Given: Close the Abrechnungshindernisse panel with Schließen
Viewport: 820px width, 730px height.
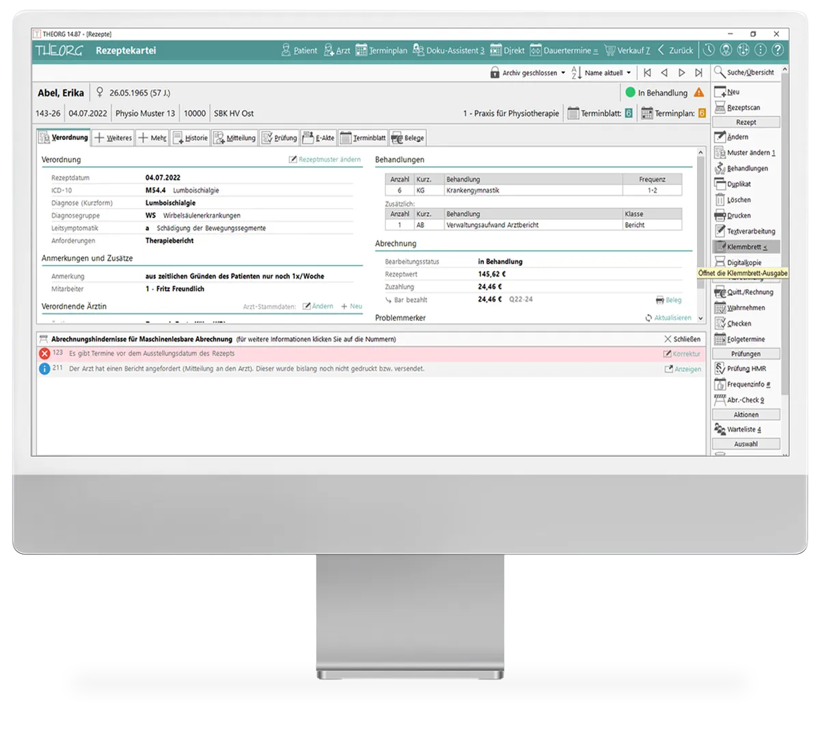Looking at the screenshot, I should pyautogui.click(x=682, y=339).
